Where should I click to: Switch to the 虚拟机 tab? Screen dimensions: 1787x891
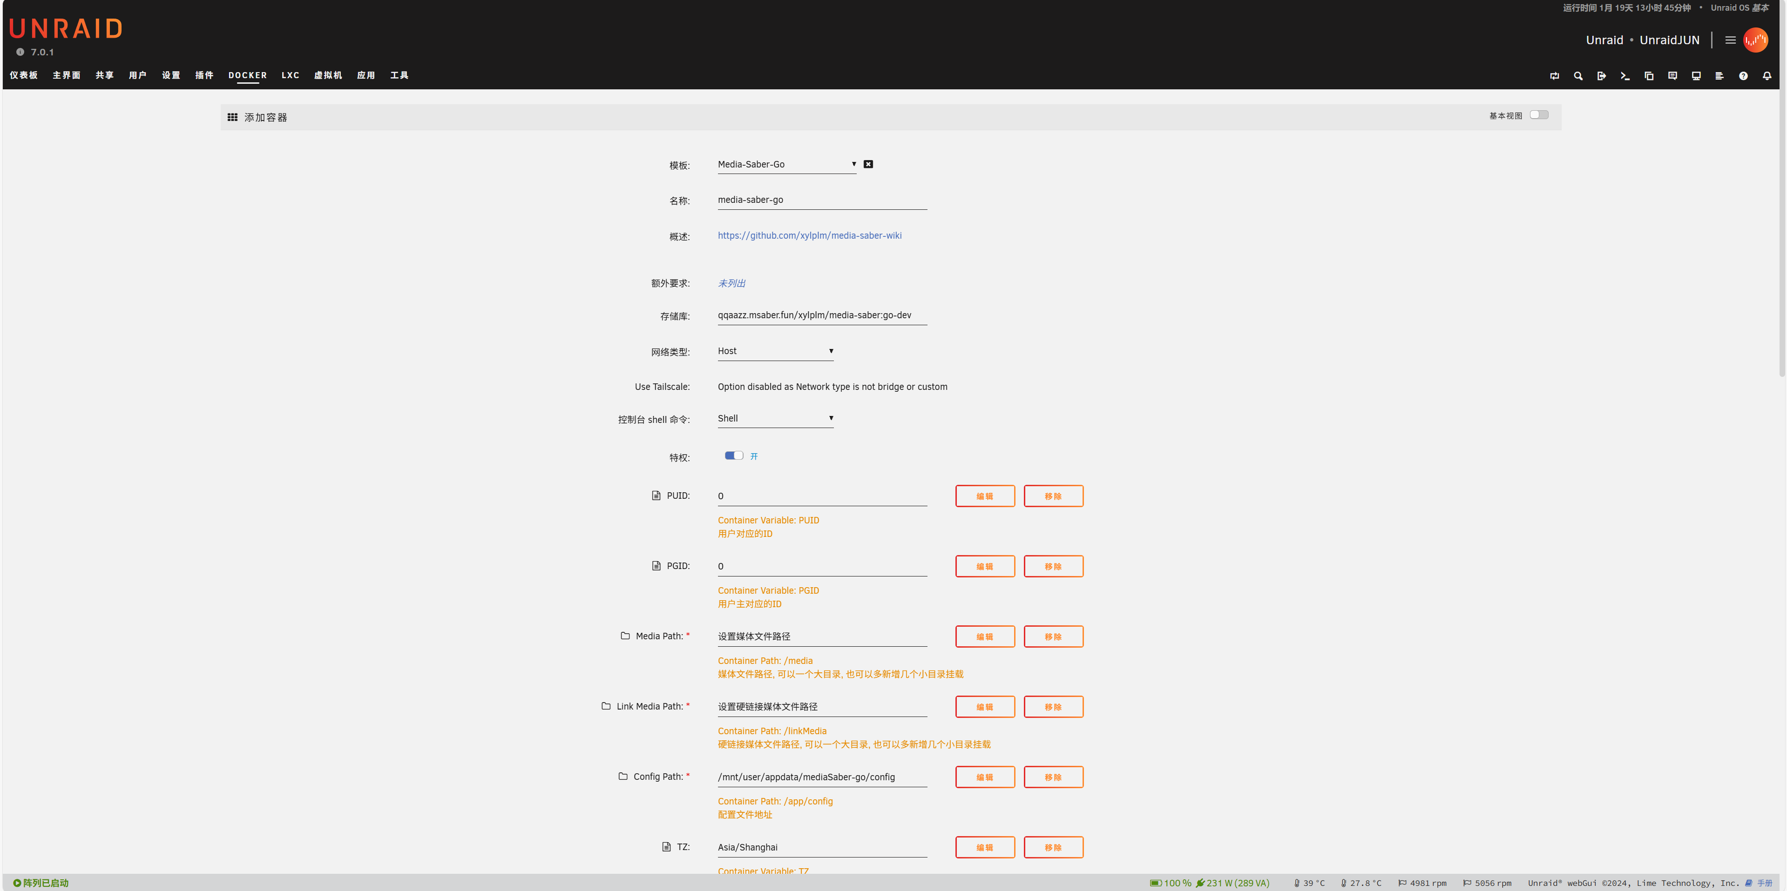pos(327,75)
